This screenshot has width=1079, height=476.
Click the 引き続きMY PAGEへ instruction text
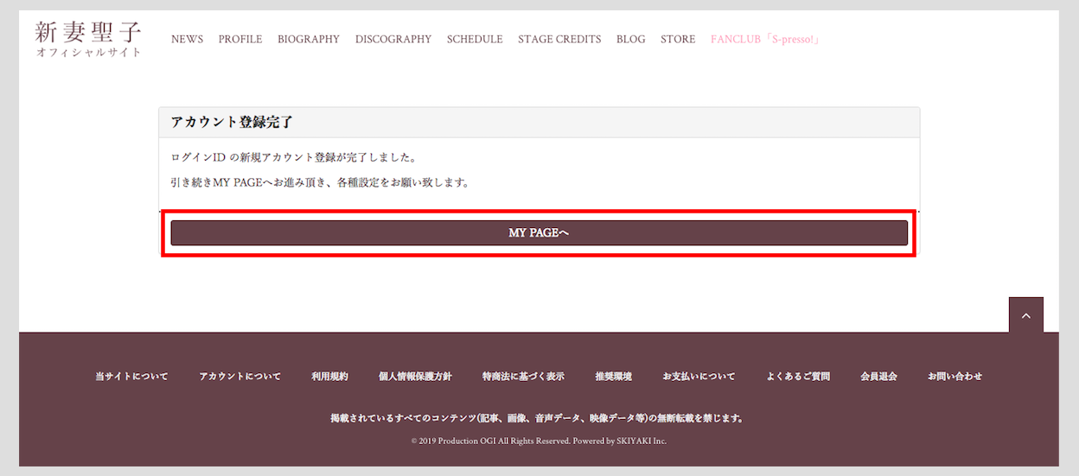320,183
